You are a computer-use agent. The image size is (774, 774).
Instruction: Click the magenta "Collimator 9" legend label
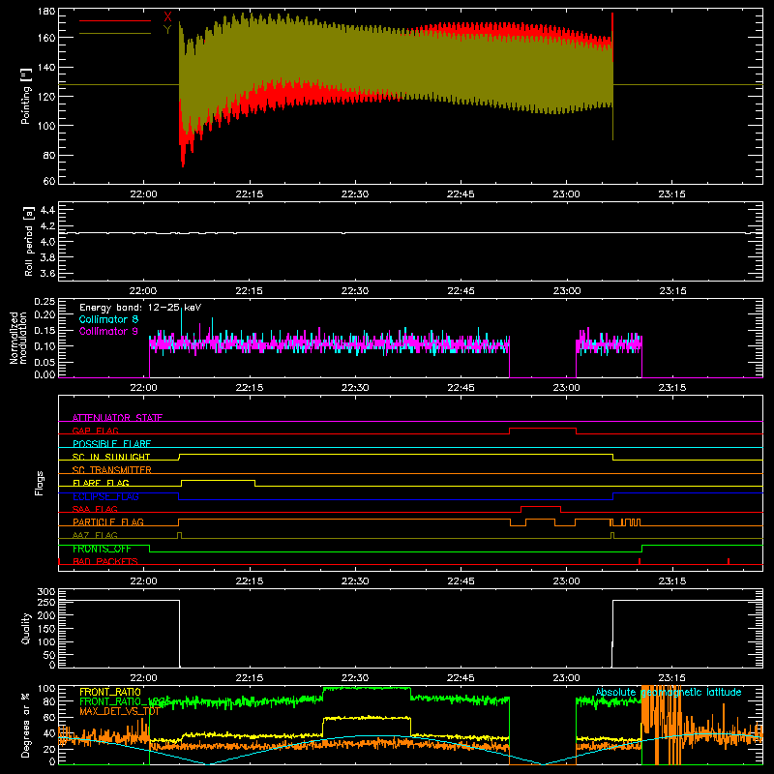pyautogui.click(x=108, y=331)
